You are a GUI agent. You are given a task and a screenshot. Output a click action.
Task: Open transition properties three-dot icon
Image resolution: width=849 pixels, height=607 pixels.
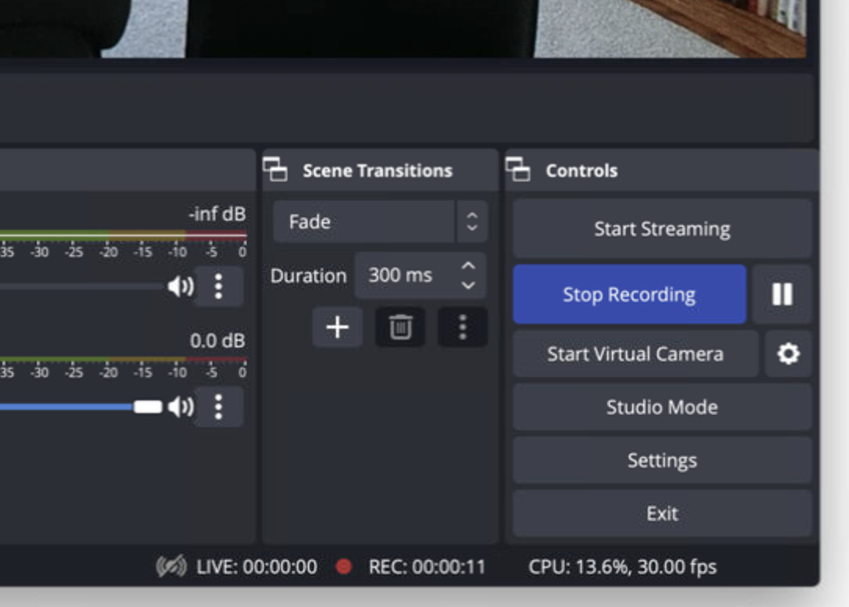461,328
